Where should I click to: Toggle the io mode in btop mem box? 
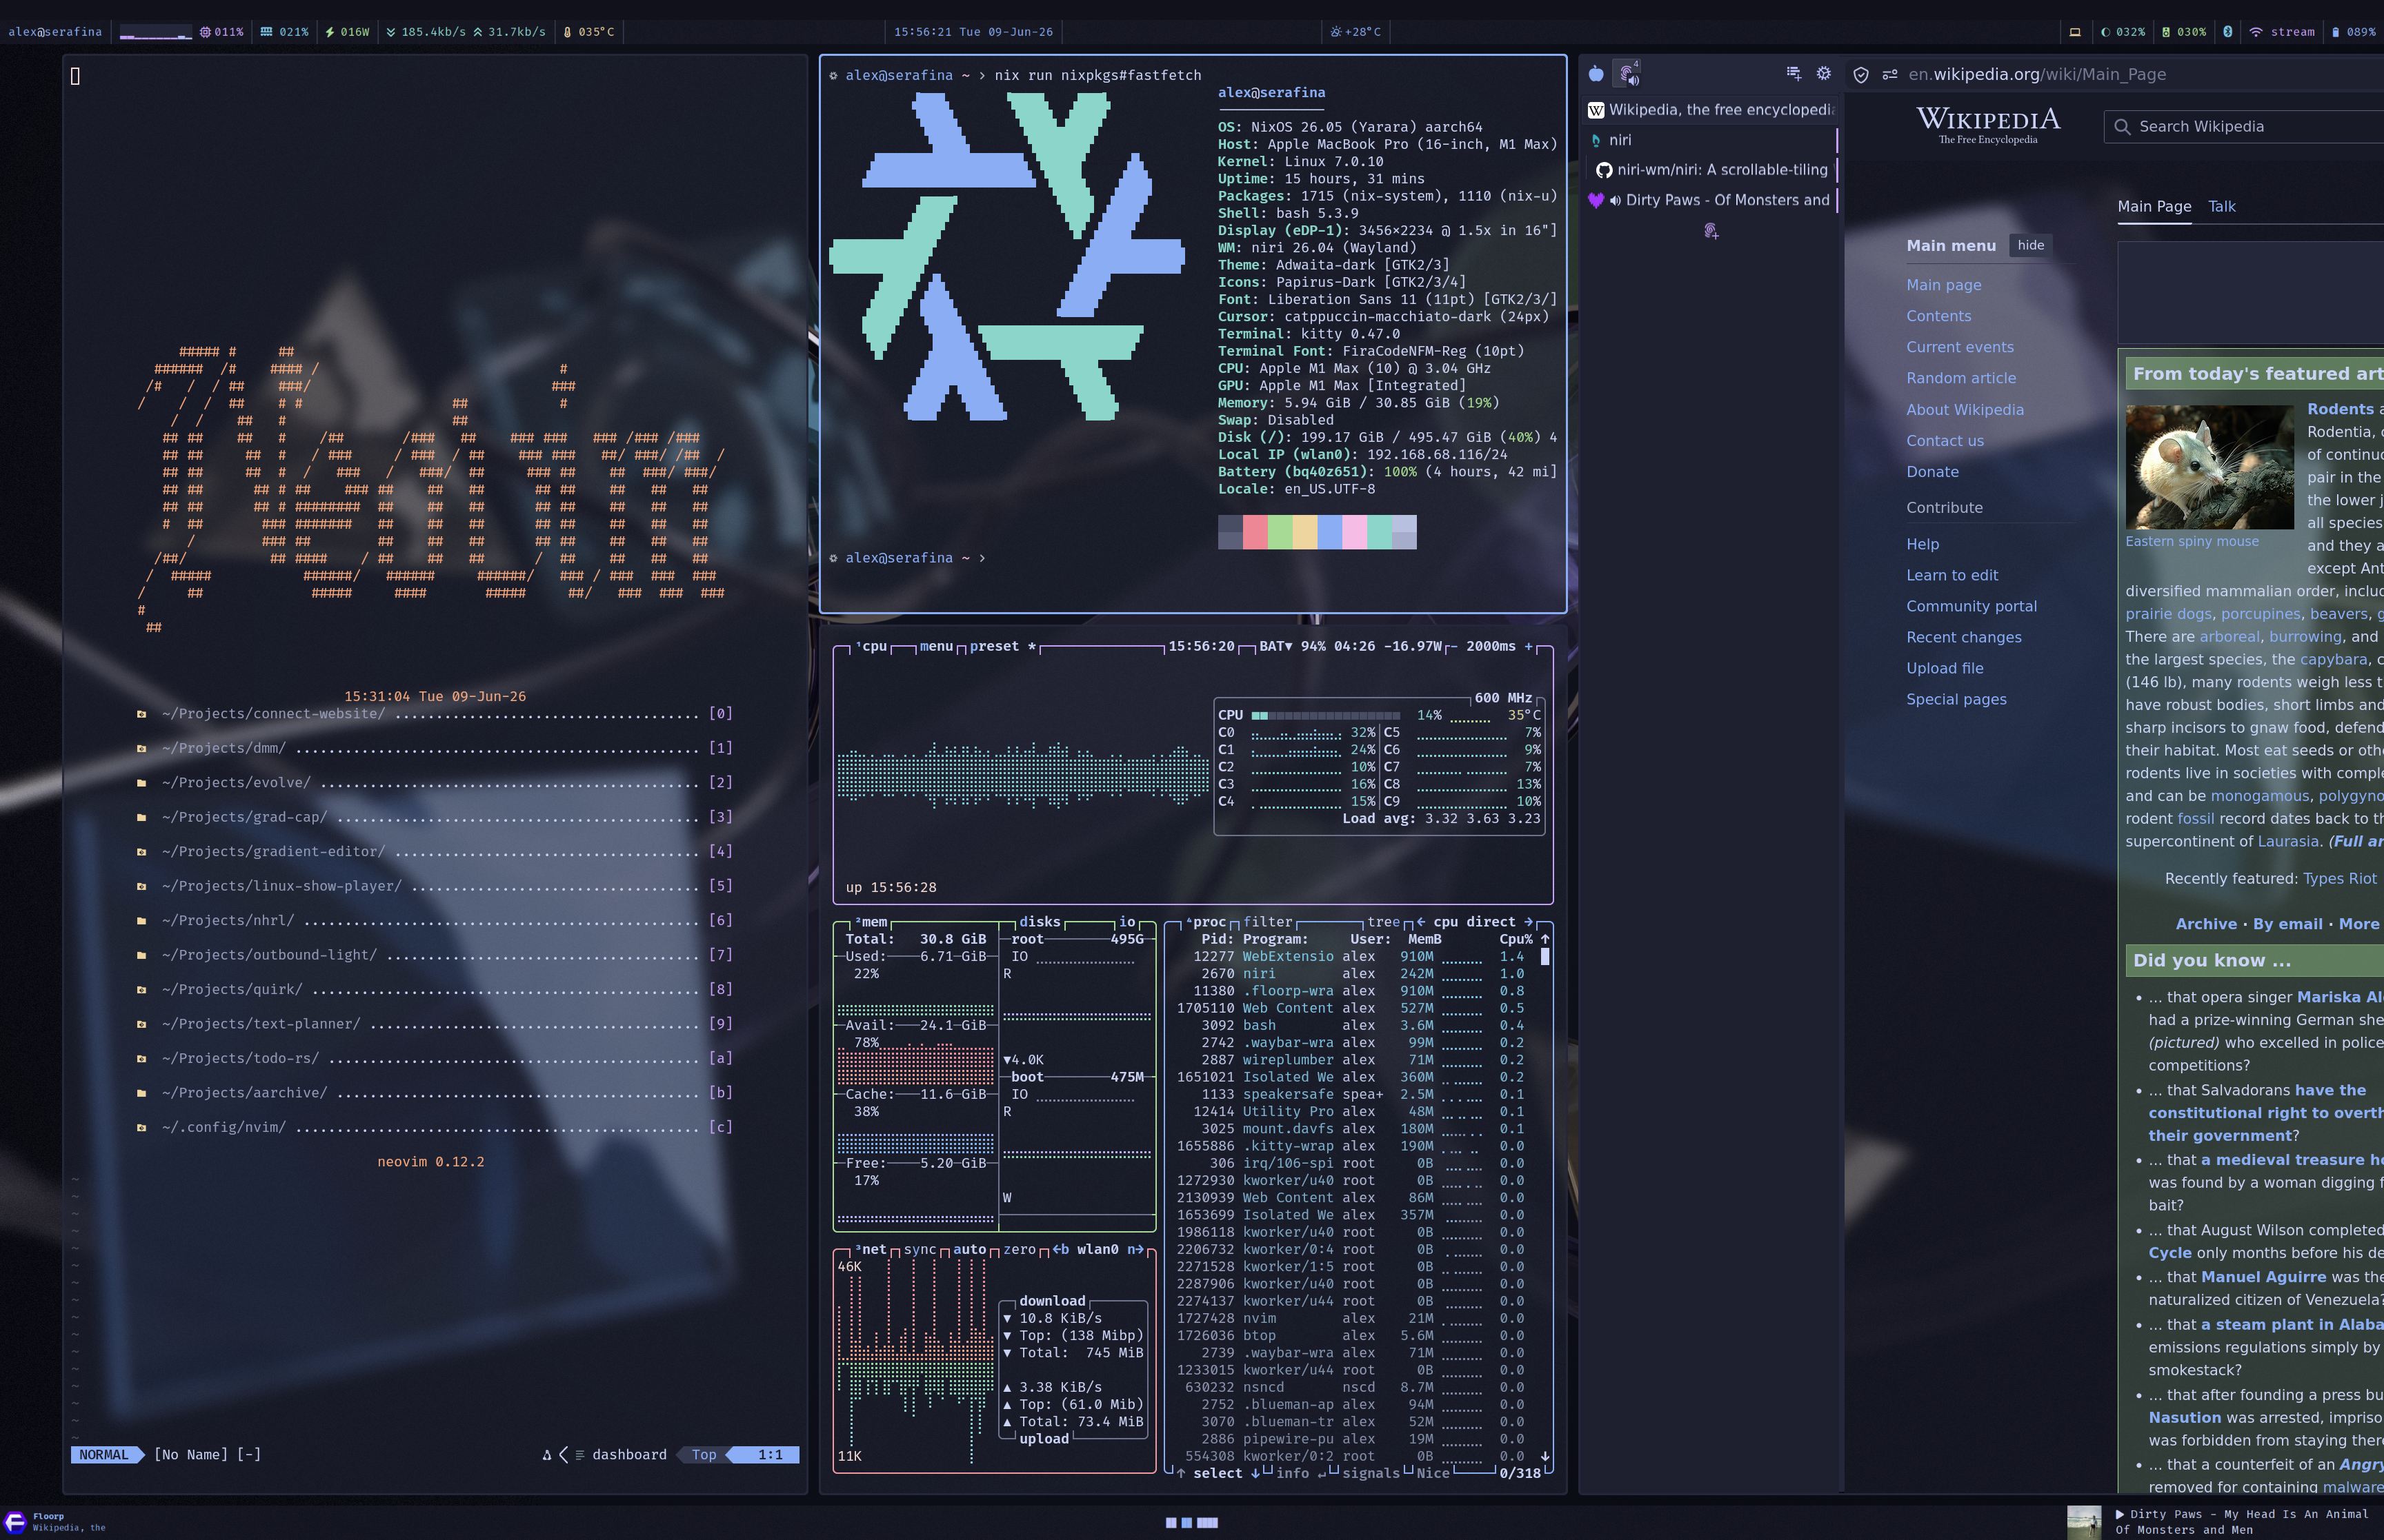[x=1126, y=922]
